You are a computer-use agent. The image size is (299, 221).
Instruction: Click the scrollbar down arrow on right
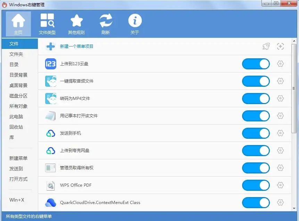(x=294, y=208)
